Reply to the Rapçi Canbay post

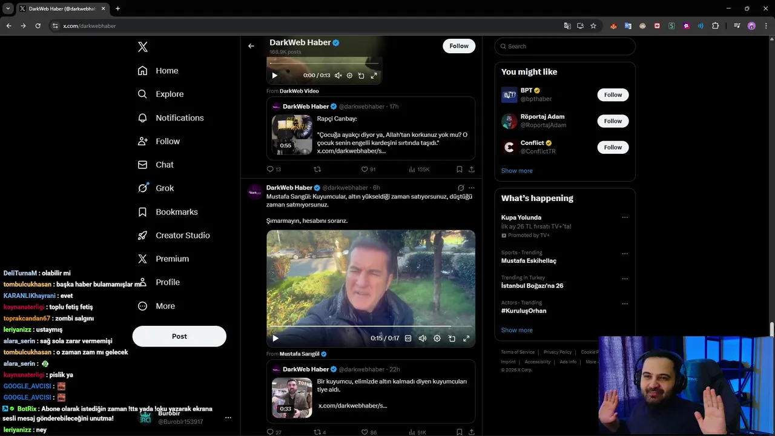pos(274,170)
